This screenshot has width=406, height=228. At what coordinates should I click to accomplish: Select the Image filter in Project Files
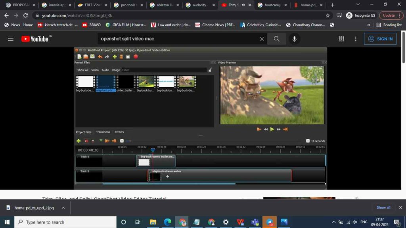pyautogui.click(x=116, y=70)
